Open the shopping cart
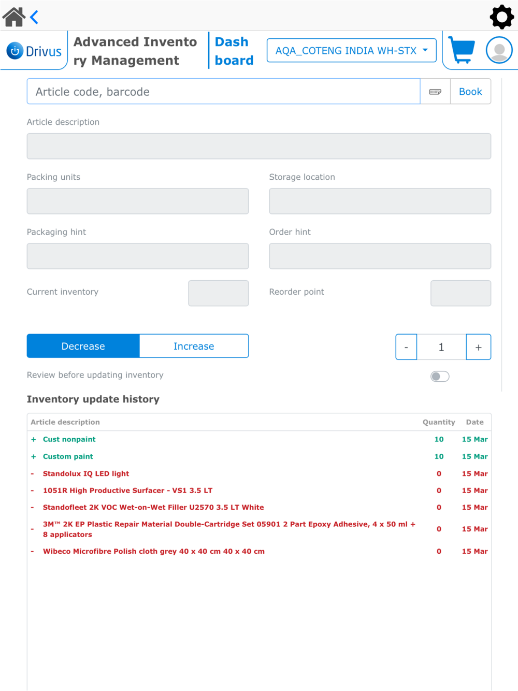Screen dimensions: 518x691 (x=462, y=50)
